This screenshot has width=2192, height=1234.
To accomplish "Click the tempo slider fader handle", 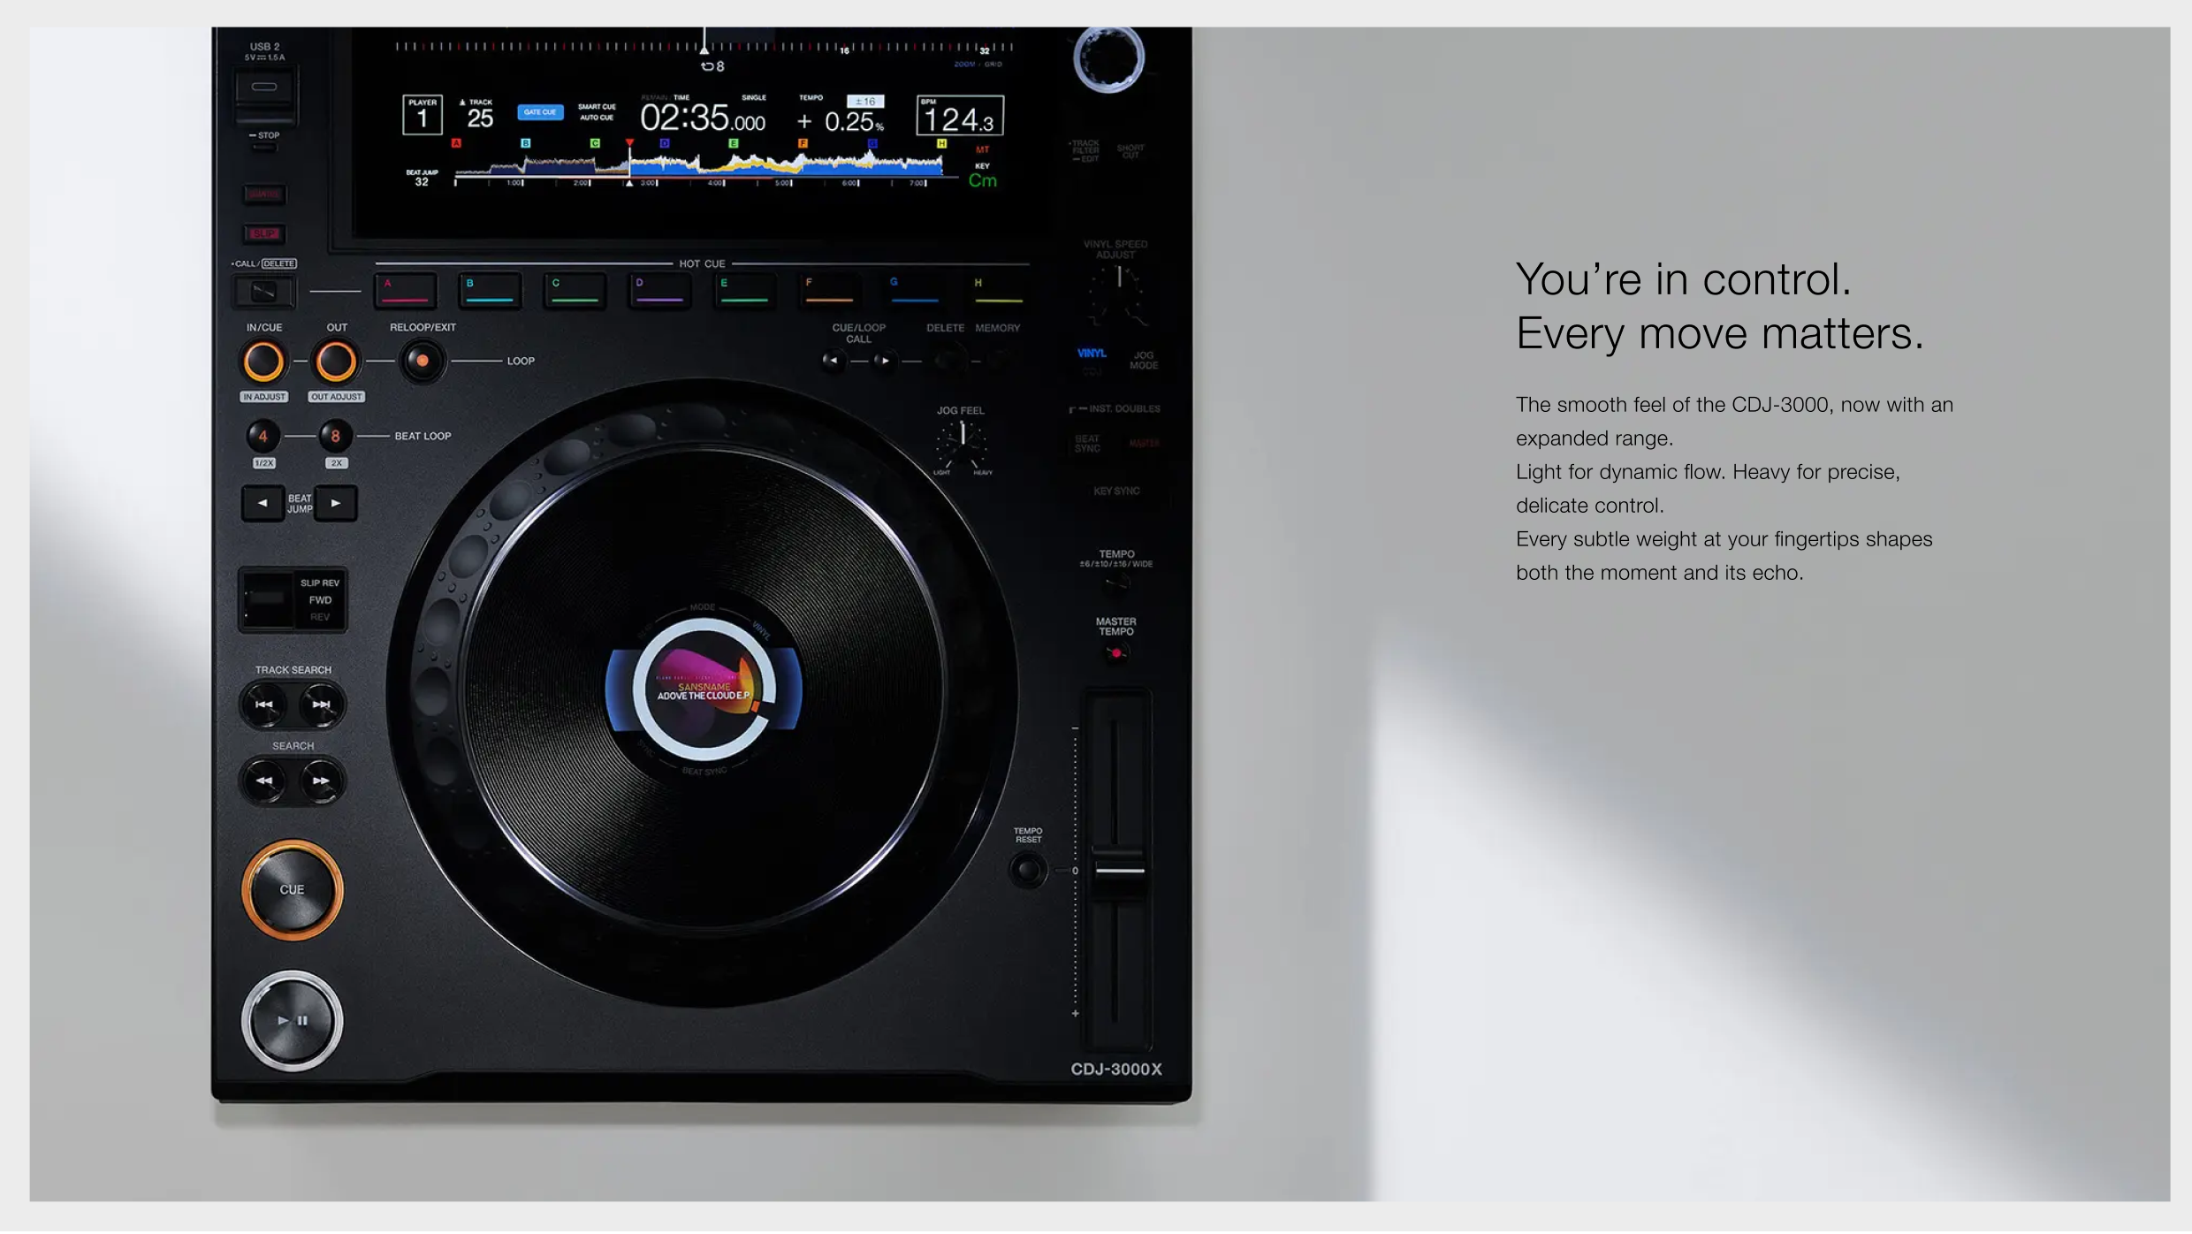I will [1119, 870].
